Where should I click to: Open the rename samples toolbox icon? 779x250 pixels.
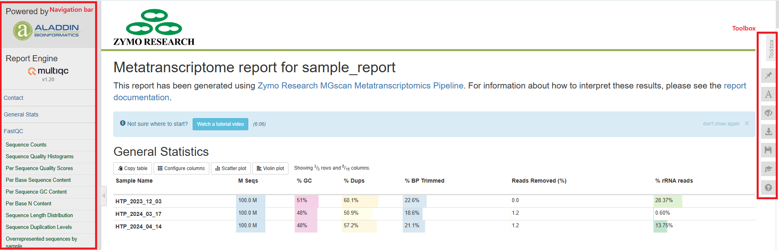[768, 95]
